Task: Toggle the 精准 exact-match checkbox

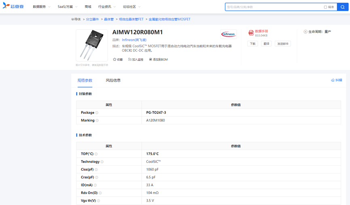Action: click(x=325, y=7)
